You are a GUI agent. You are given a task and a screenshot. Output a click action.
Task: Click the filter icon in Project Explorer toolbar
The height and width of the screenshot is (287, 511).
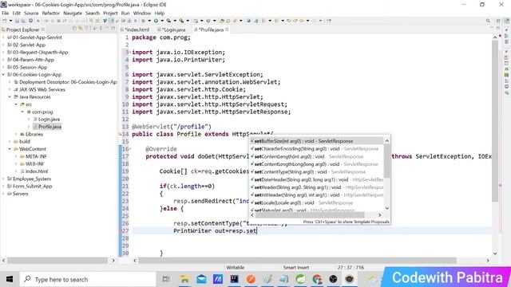coord(87,29)
